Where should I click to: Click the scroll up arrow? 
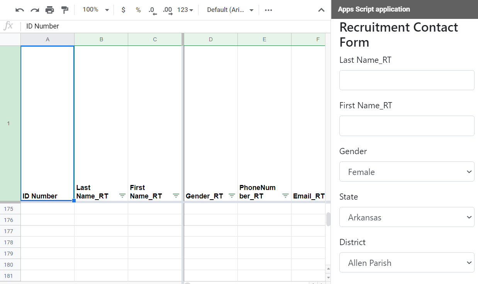coord(328,269)
